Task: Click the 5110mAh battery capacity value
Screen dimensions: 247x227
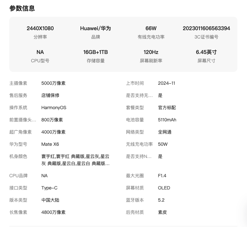Action: 167,120
